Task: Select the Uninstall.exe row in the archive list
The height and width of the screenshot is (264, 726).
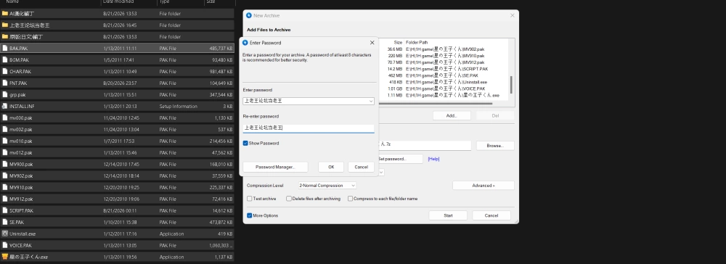Action: [x=444, y=82]
